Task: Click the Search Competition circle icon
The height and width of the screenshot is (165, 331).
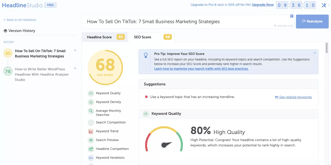Action: pos(91,123)
